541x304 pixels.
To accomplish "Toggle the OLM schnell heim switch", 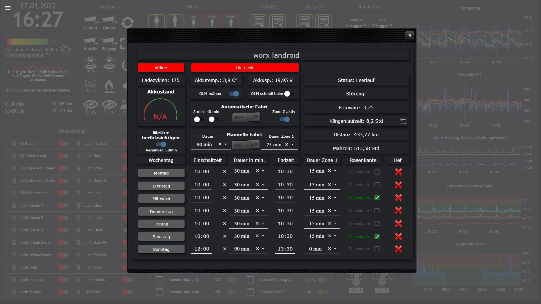I will 289,94.
